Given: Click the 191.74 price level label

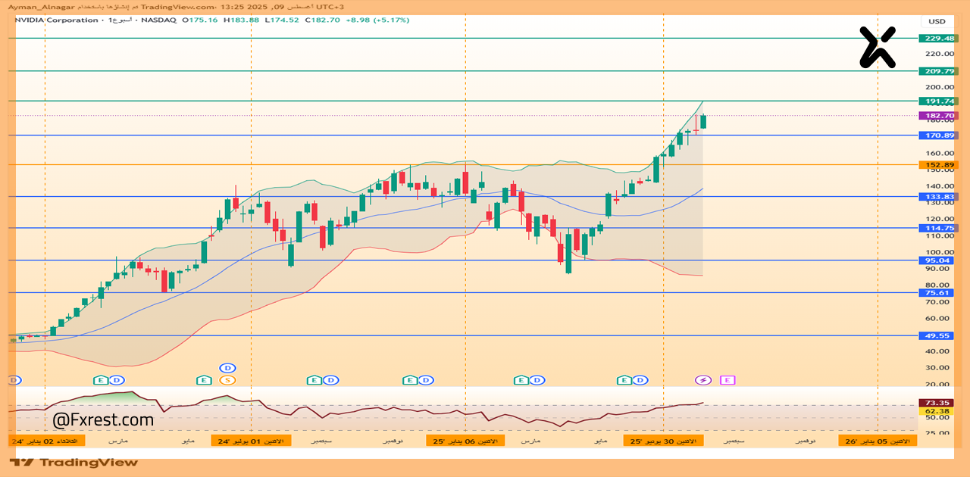Looking at the screenshot, I should (x=938, y=101).
